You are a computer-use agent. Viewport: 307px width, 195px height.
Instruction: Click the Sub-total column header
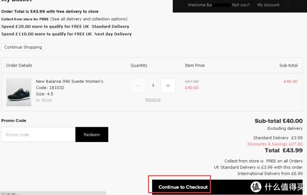pyautogui.click(x=288, y=66)
